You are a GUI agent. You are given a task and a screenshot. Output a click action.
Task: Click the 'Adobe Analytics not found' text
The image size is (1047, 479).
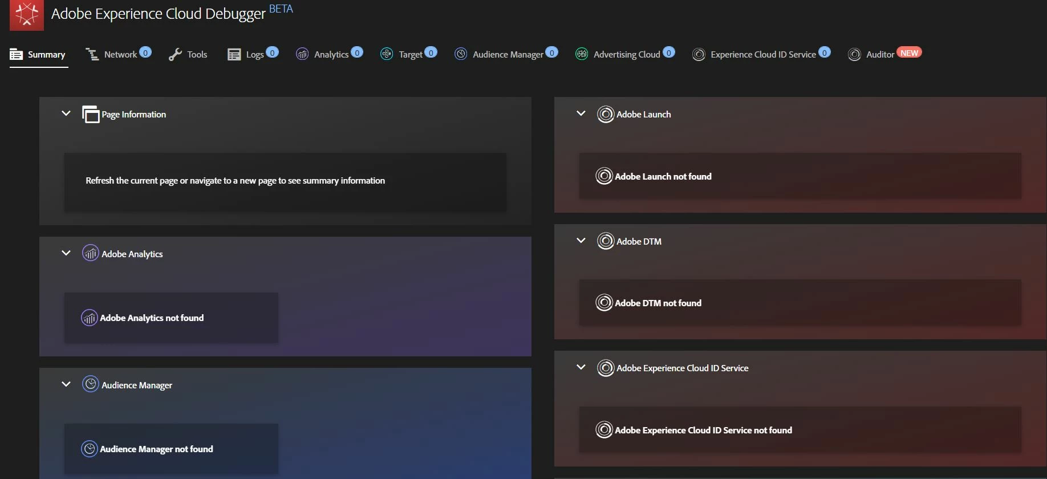pyautogui.click(x=152, y=318)
